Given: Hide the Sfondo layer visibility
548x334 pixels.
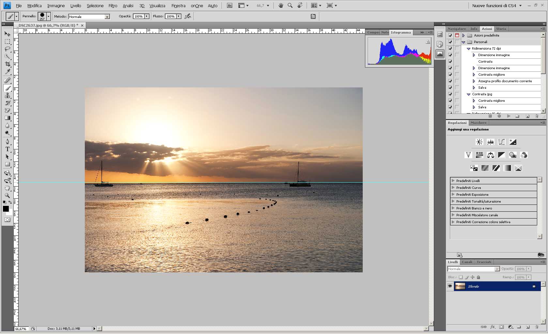Looking at the screenshot, I should (x=450, y=286).
